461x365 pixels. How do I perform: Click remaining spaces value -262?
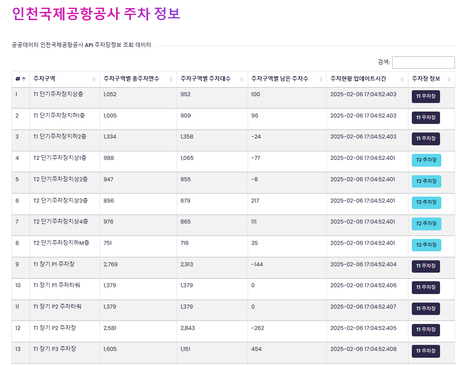tap(257, 328)
